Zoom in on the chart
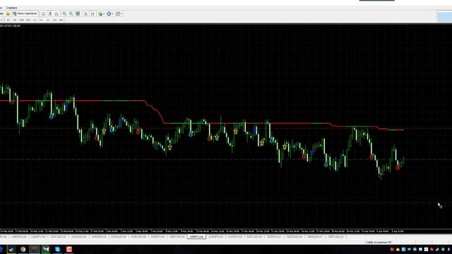 pos(64,13)
